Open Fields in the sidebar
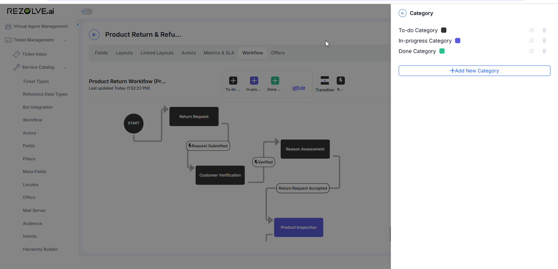The image size is (558, 269). point(29,146)
